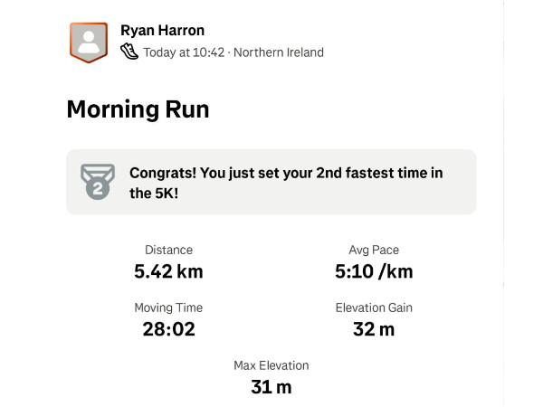Click the 'Today at 10:42' timestamp

click(184, 52)
